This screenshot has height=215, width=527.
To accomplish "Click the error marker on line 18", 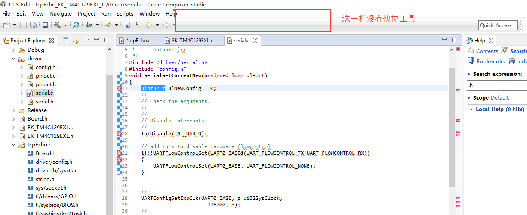I will (x=119, y=134).
